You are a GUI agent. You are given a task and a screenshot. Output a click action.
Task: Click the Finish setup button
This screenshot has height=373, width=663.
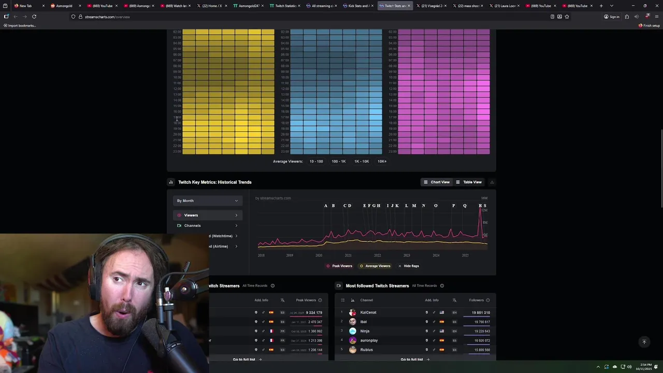pos(650,25)
